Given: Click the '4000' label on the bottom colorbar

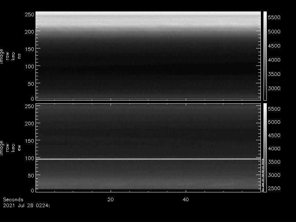Looking at the screenshot, I should 275,149.
